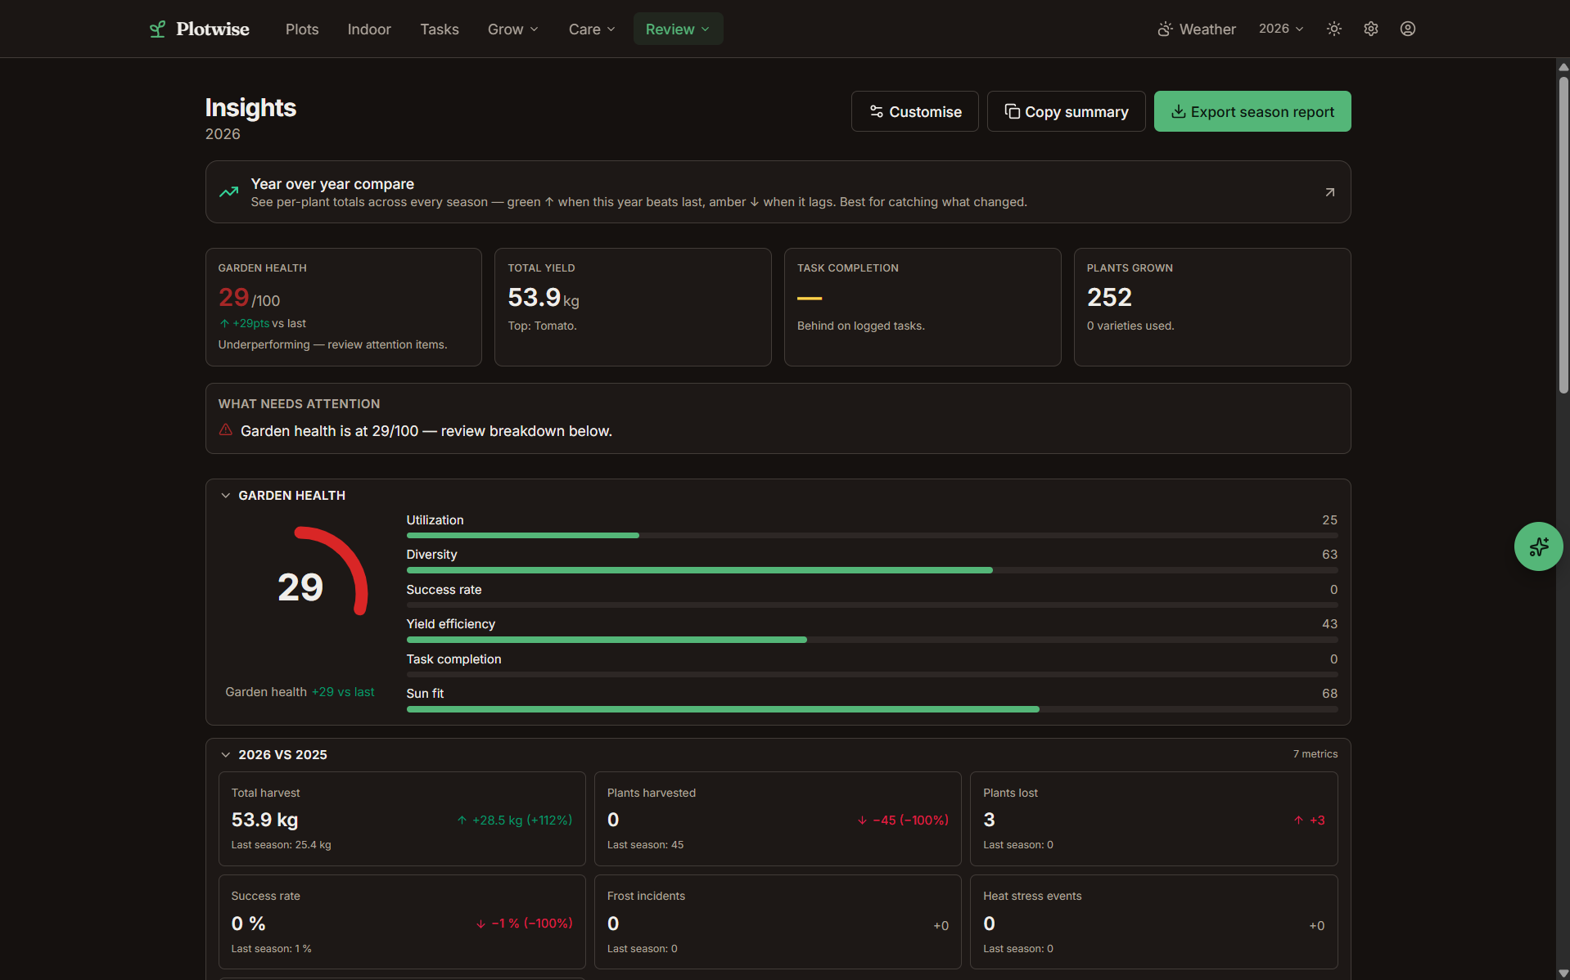Click the page vertical scrollbar thumb

1563,236
